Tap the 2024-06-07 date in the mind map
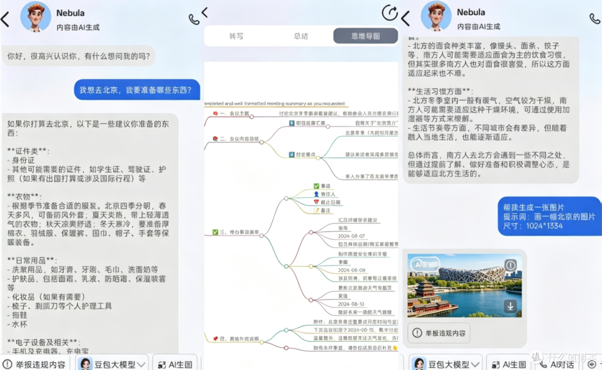Screen dimensions: 602x370 coord(351,236)
